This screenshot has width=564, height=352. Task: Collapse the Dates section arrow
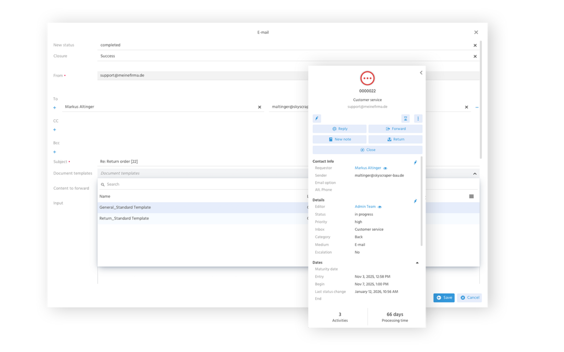coord(417,263)
